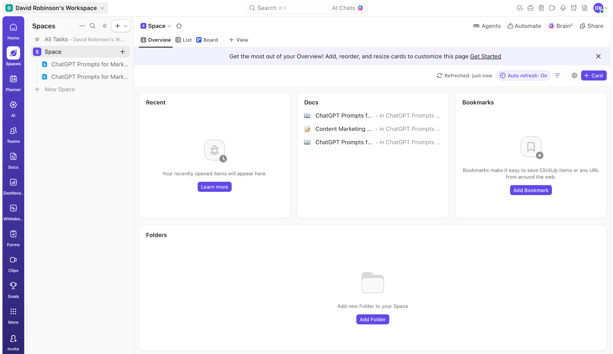The height and width of the screenshot is (354, 613).
Task: Select All Tasks in Spaces tree
Action: click(x=80, y=39)
